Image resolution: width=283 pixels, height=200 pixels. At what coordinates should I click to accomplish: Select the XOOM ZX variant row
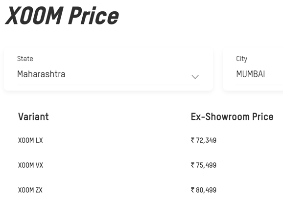[x=141, y=190]
